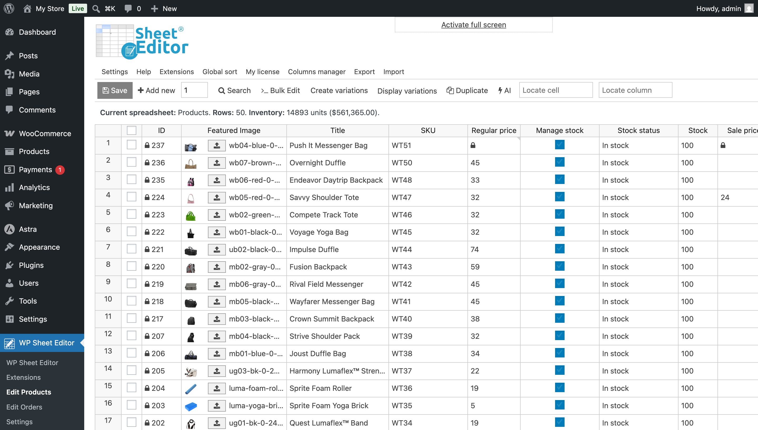Click the My Store home icon

pyautogui.click(x=27, y=8)
